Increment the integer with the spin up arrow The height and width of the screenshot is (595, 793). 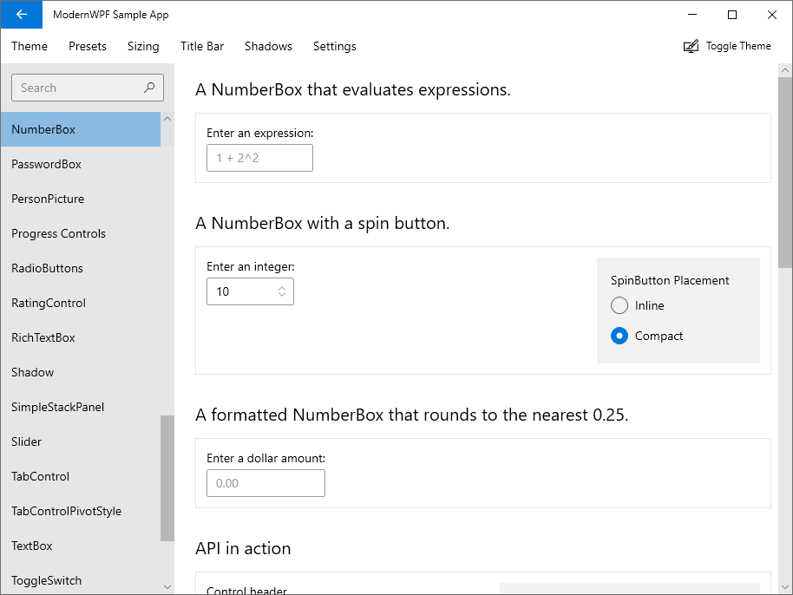point(284,287)
